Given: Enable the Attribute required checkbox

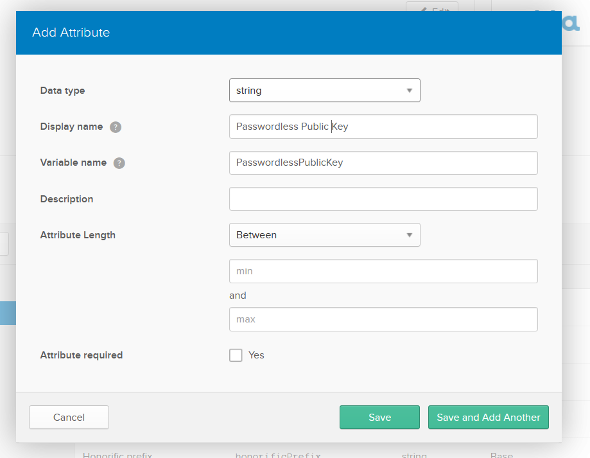Looking at the screenshot, I should [x=236, y=355].
